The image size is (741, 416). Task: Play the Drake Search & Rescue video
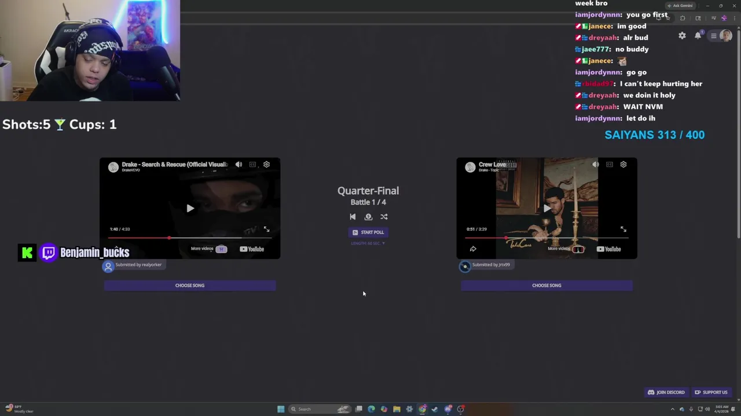click(x=190, y=209)
